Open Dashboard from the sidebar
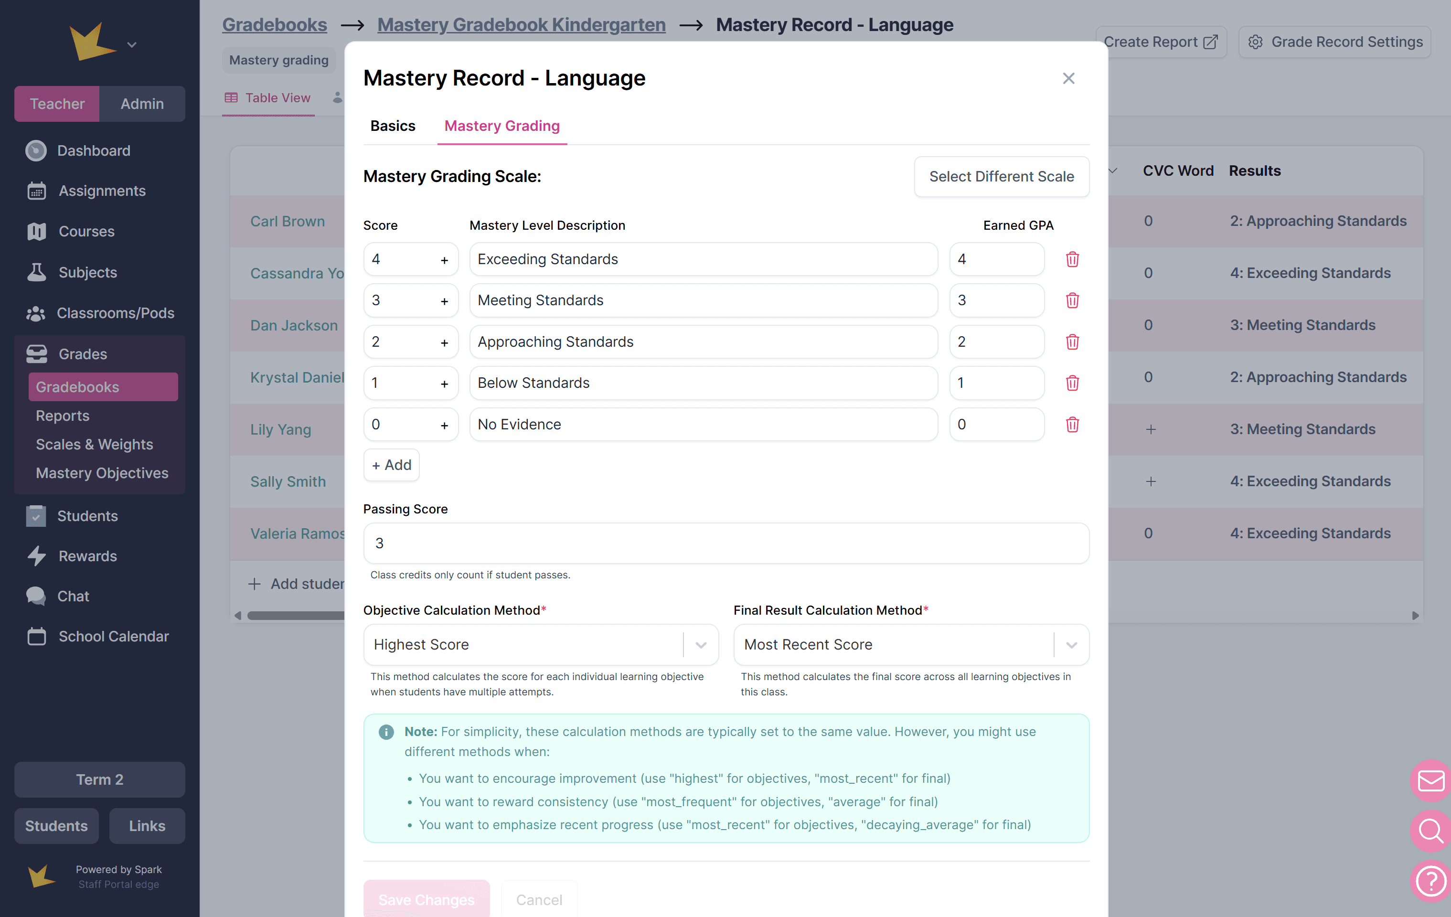1451x917 pixels. tap(94, 150)
